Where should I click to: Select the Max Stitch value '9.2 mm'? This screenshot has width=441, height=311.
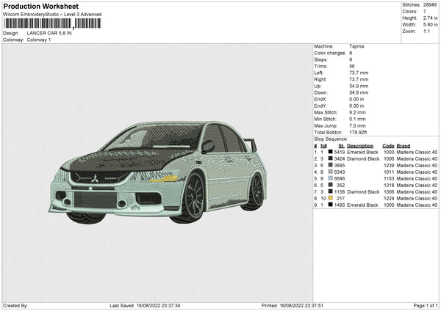[357, 112]
